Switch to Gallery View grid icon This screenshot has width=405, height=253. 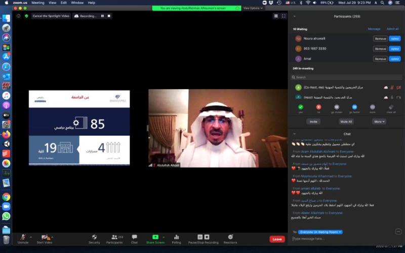(276, 16)
